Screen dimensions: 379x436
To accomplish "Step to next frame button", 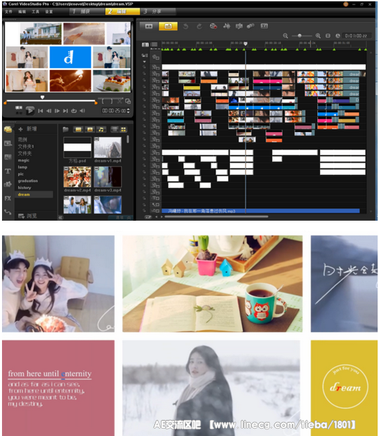I will [x=57, y=111].
